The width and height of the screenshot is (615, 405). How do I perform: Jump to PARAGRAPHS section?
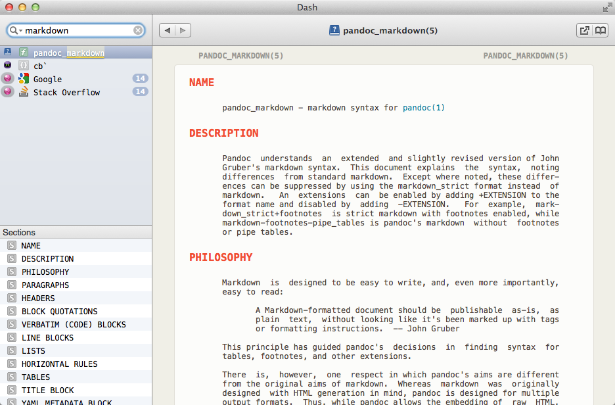pyautogui.click(x=76, y=285)
